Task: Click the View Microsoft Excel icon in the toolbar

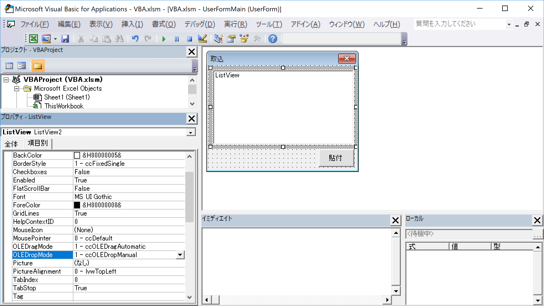Action: coord(34,39)
